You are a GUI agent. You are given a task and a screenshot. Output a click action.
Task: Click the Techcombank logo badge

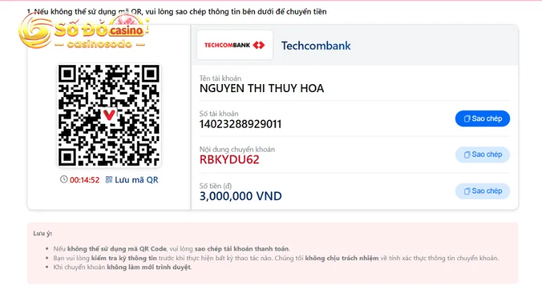coord(234,45)
